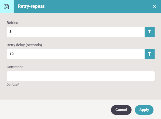Select the Retry delay (seconds) label
The image size is (161, 119).
coord(24,45)
